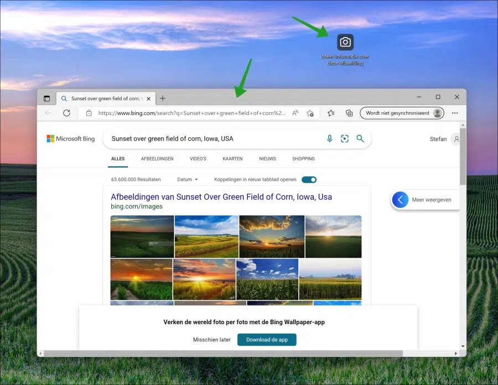Image resolution: width=498 pixels, height=385 pixels.
Task: Click the scroll-right arrow of horizontal scrollbar
Action: point(456,353)
